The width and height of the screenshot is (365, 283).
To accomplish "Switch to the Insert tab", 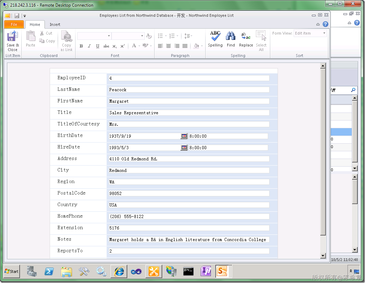I will tap(55, 24).
